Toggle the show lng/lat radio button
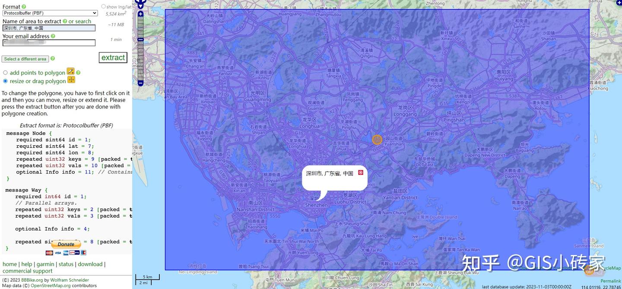 point(103,6)
